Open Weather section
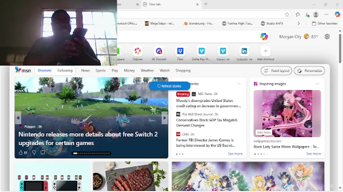This screenshot has height=192, width=343. (x=147, y=70)
